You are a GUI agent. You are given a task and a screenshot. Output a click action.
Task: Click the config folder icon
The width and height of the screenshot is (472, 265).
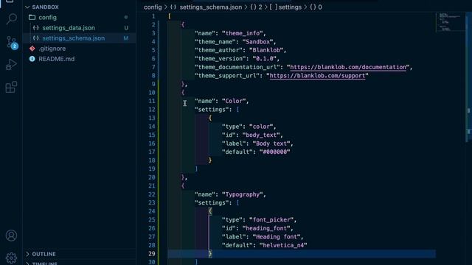pyautogui.click(x=32, y=18)
